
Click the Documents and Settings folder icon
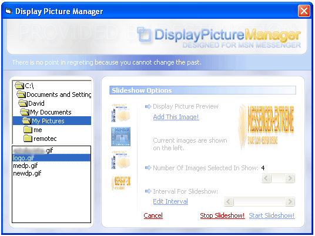(21, 95)
